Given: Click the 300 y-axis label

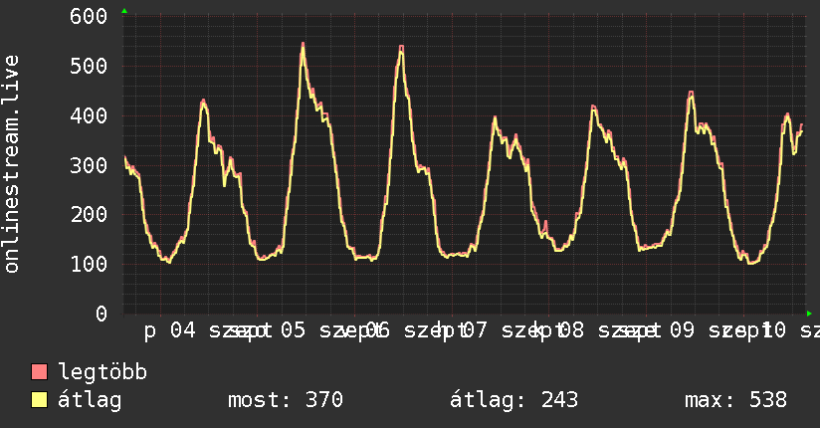Looking at the screenshot, I should (x=89, y=165).
